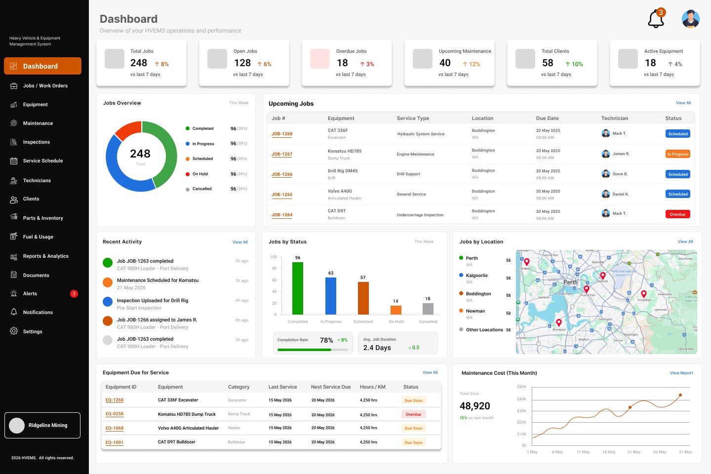The image size is (711, 474).
Task: Click the user profile avatar
Action: click(x=690, y=19)
